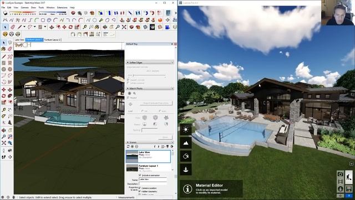Open Lumion Objects import panel
Viewport: 355px width, 200px height.
pos(186,169)
